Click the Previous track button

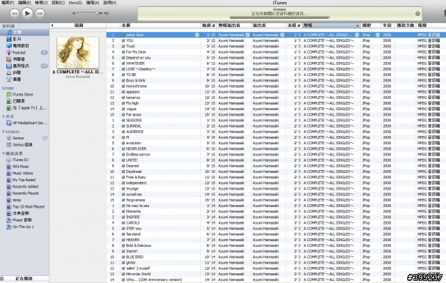[x=14, y=13]
